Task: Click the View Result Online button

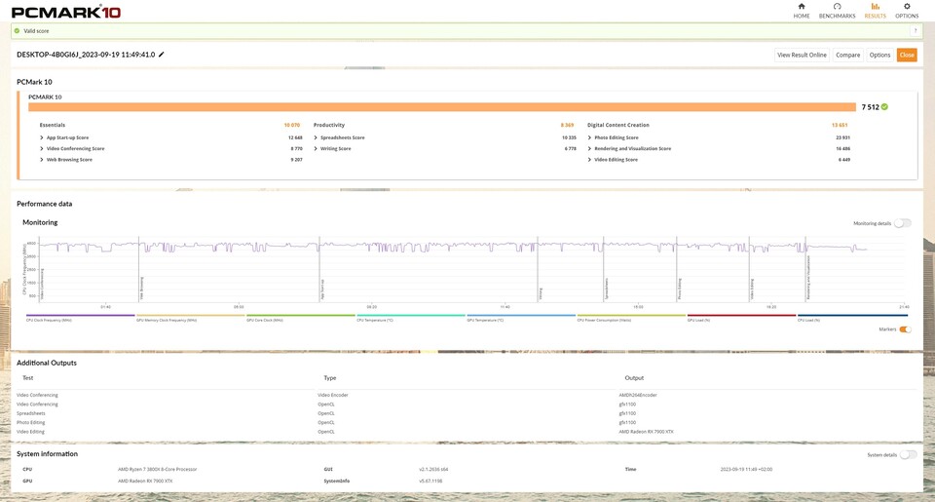Action: [x=802, y=55]
